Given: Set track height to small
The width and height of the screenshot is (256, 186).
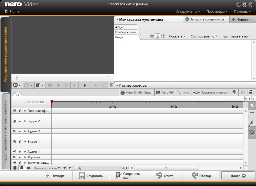Looking at the screenshot, I should (29, 168).
